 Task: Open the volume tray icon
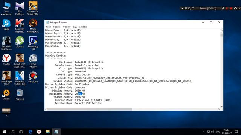pyautogui.click(x=212, y=132)
